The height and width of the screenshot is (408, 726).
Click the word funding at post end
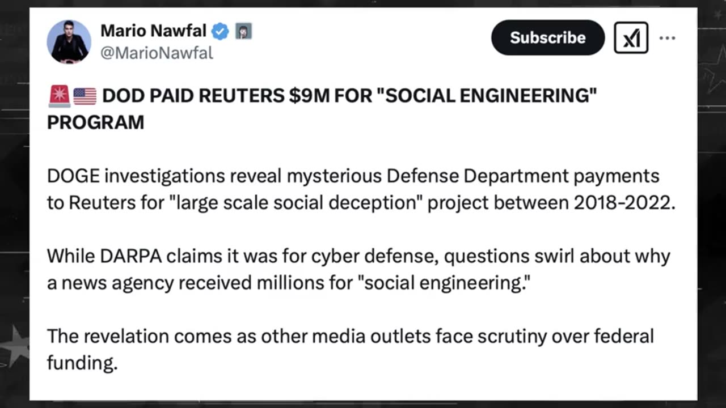point(82,363)
